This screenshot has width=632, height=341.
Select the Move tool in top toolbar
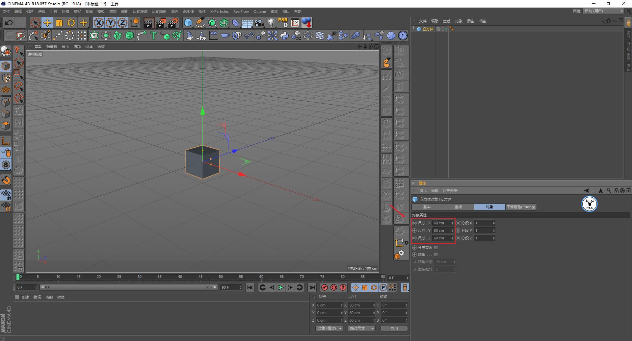[47, 23]
